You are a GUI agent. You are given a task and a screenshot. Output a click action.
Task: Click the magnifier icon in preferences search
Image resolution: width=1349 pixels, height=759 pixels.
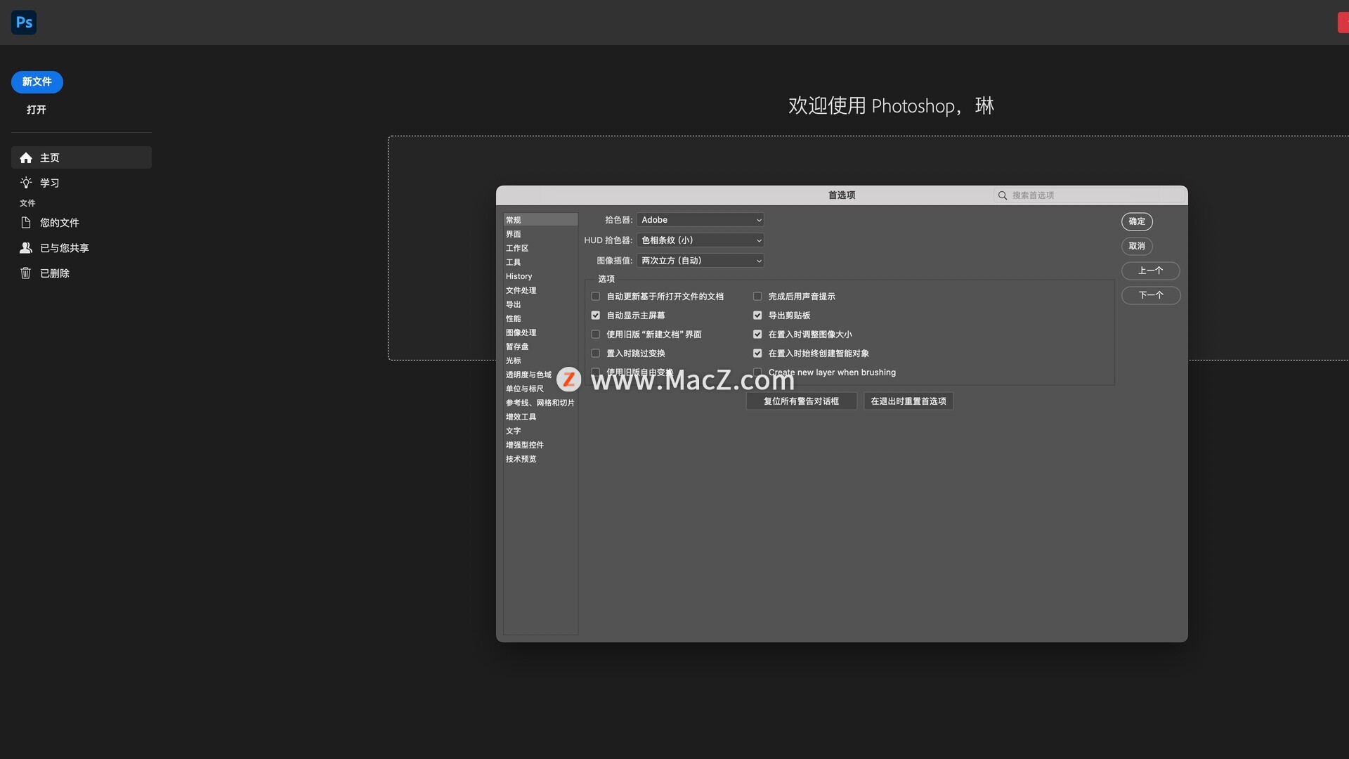(x=1003, y=195)
